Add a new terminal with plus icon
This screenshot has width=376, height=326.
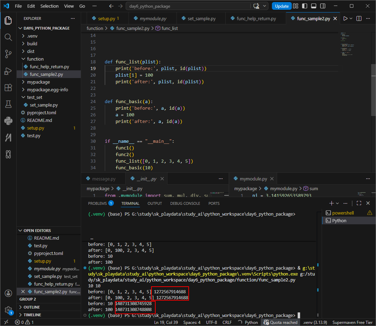[x=331, y=203]
